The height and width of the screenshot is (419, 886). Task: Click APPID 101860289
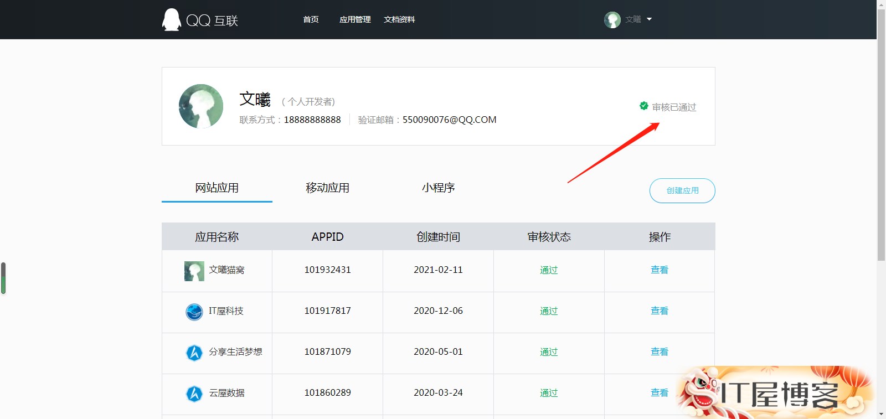pyautogui.click(x=328, y=393)
